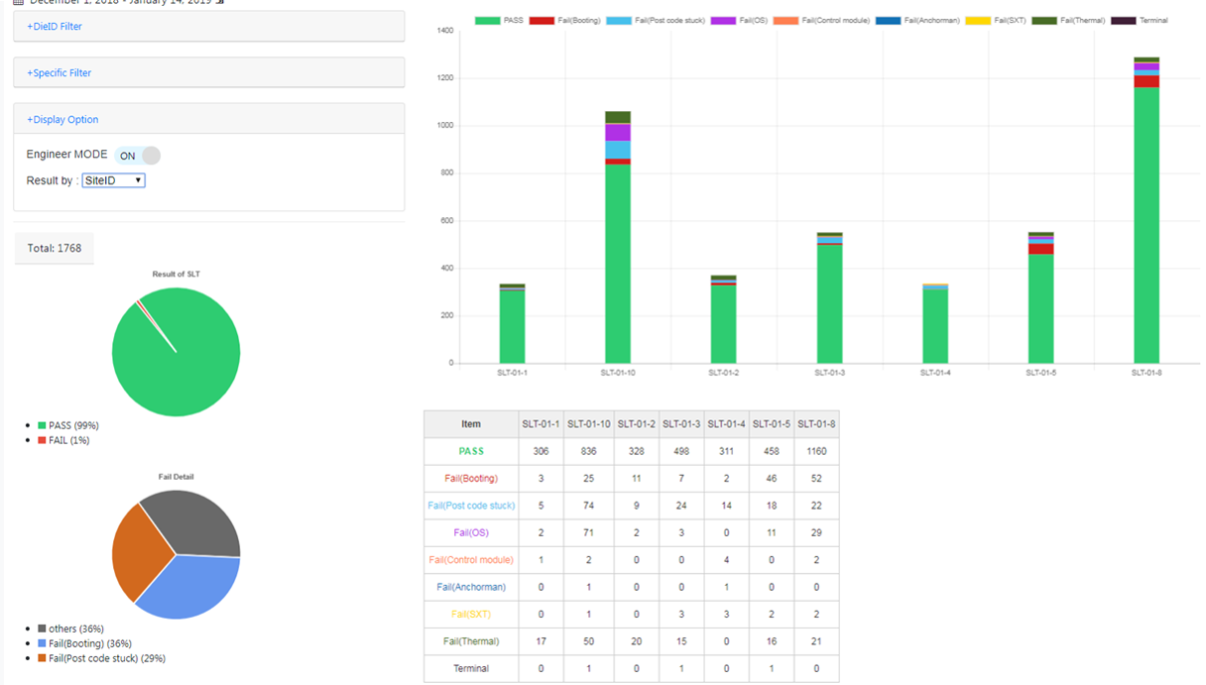Click the grey others slice in Fail Detail pie
The image size is (1206, 685).
coord(198,522)
